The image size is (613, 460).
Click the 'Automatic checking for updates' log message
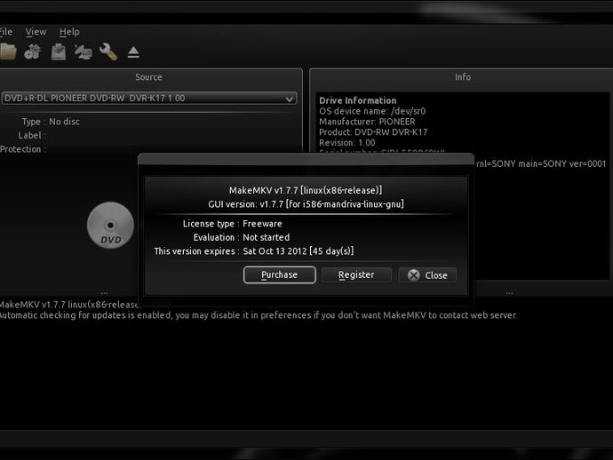click(258, 315)
